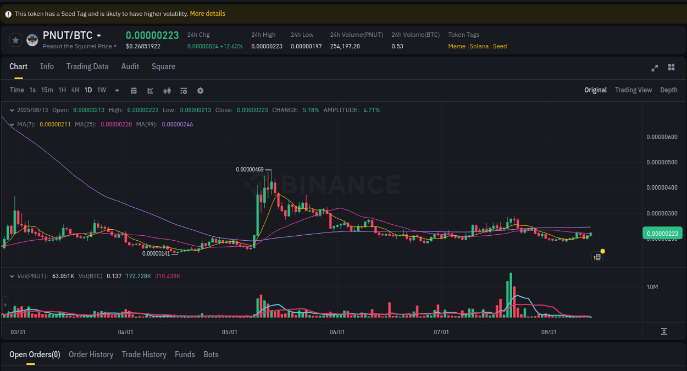Screen dimensions: 687x371
Task: Select the 1W timeframe toggle
Action: point(101,90)
